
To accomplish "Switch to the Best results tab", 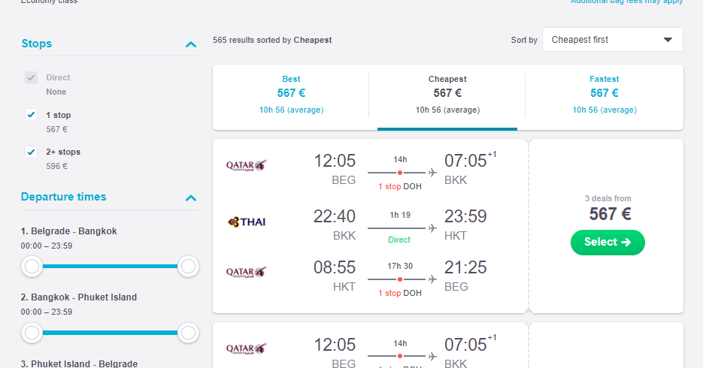I will 291,95.
